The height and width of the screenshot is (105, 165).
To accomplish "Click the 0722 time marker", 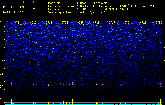I will tap(33, 23).
